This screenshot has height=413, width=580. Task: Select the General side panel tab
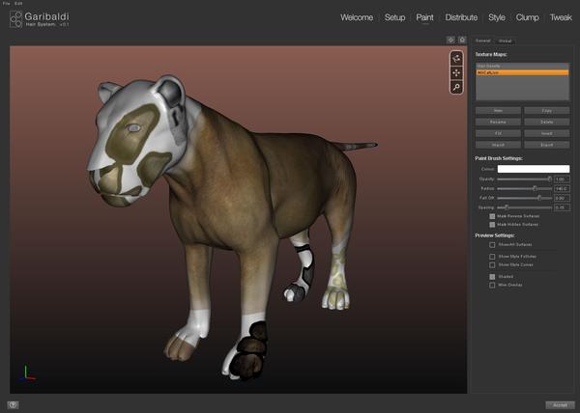tap(482, 41)
